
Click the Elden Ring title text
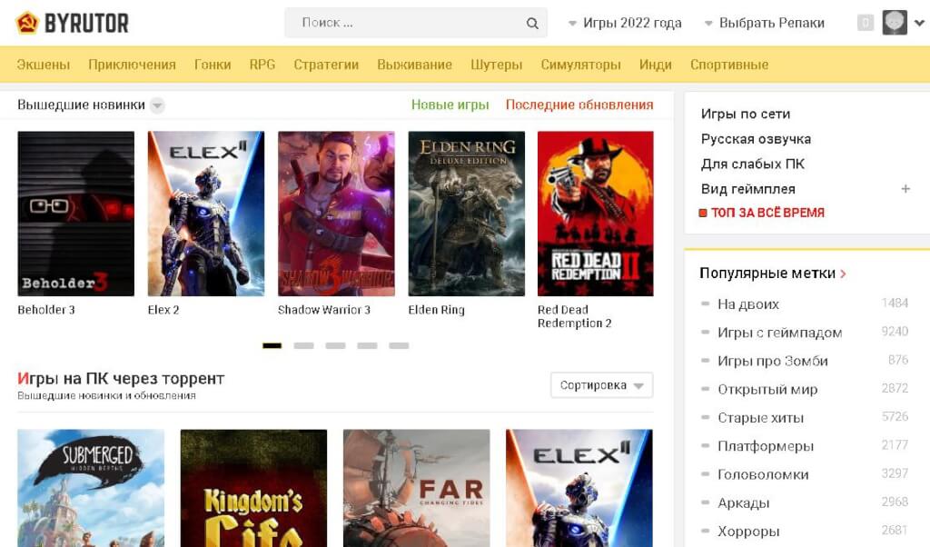(437, 310)
